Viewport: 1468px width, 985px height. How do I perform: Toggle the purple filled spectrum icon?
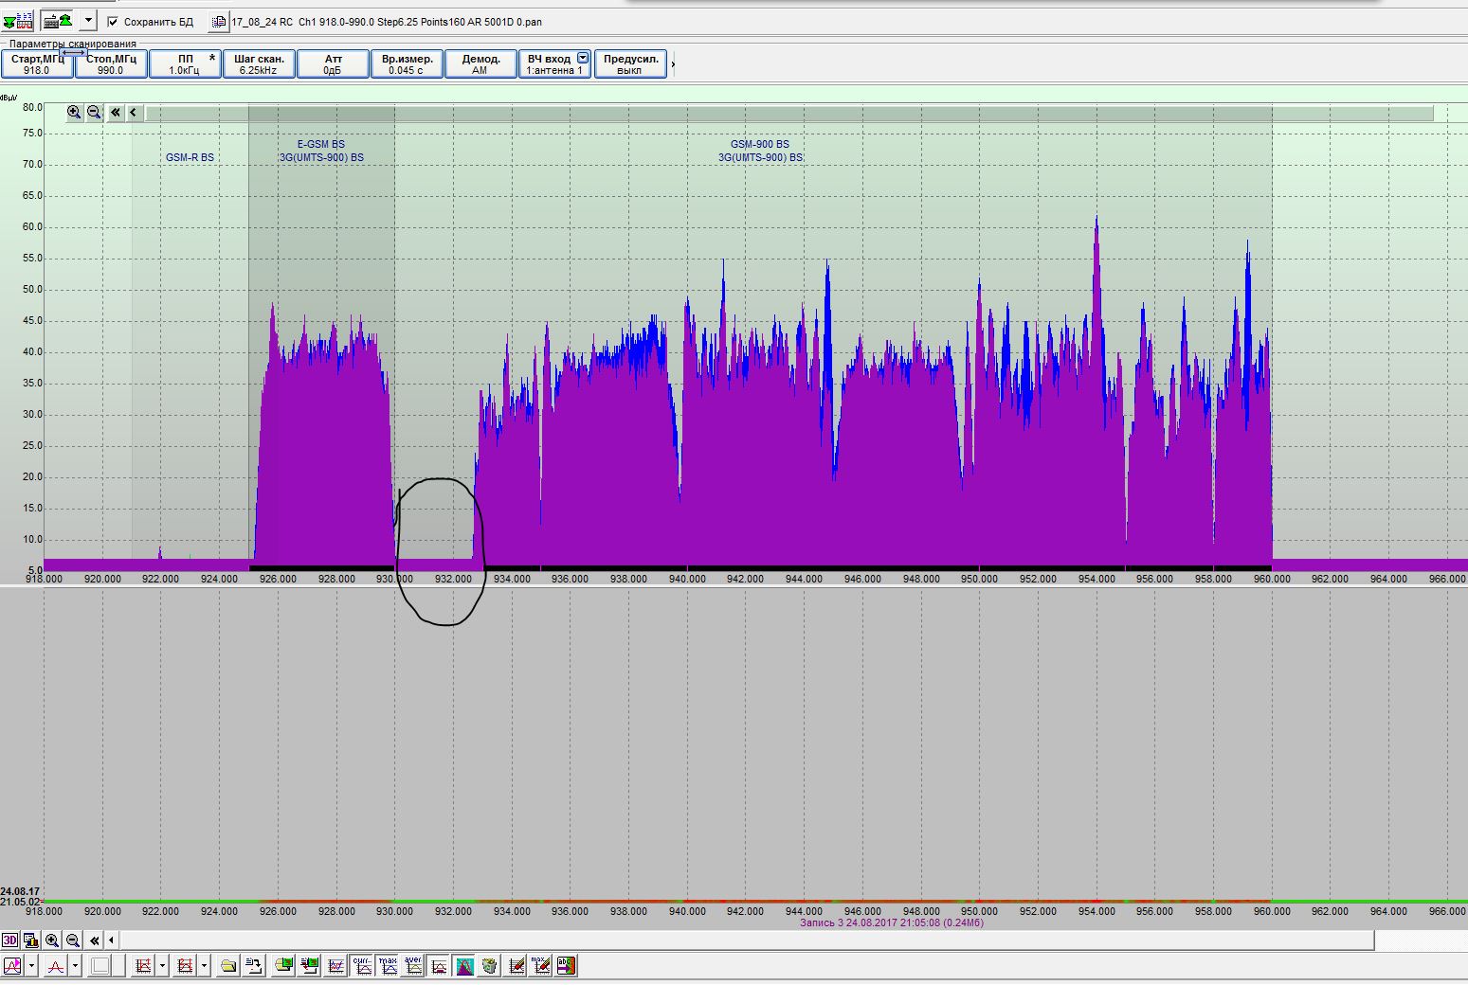[464, 966]
